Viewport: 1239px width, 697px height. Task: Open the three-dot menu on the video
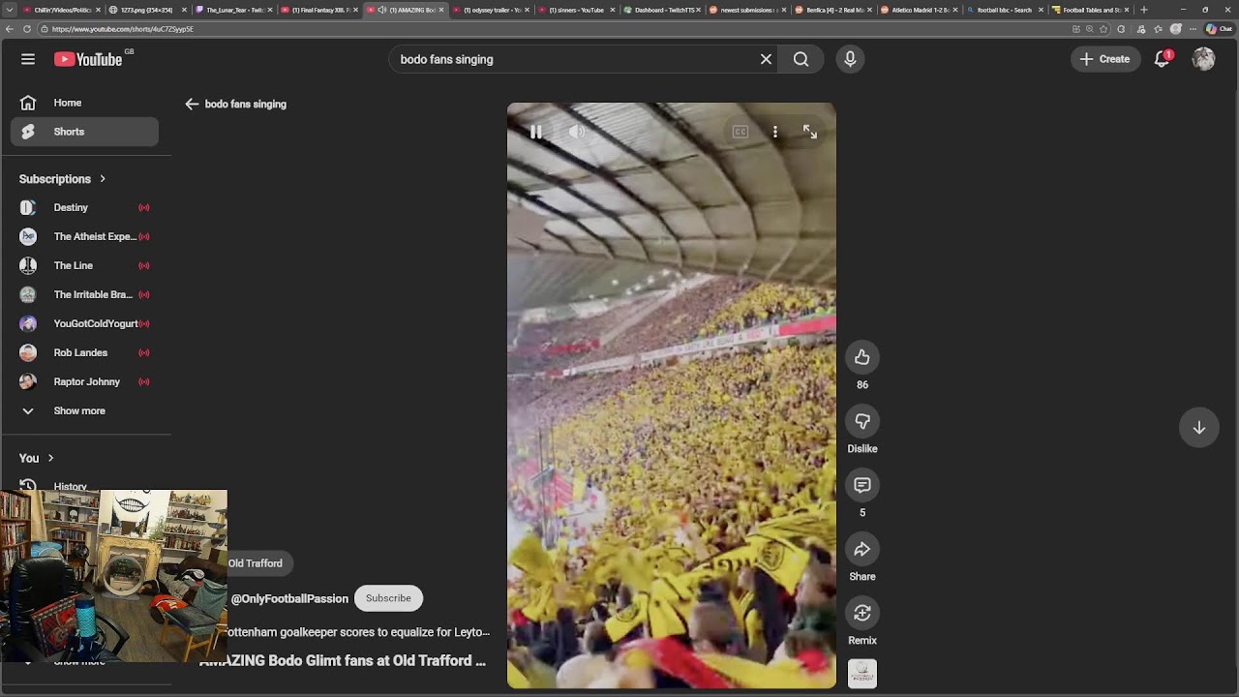coord(775,132)
